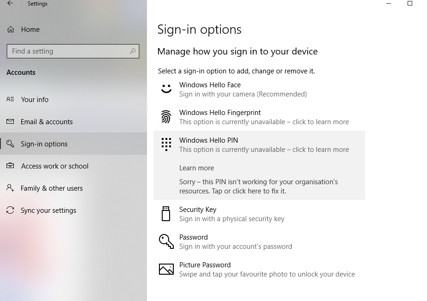
Task: Click 'Sign in with your camera (Recommended)' text
Action: [x=243, y=94]
